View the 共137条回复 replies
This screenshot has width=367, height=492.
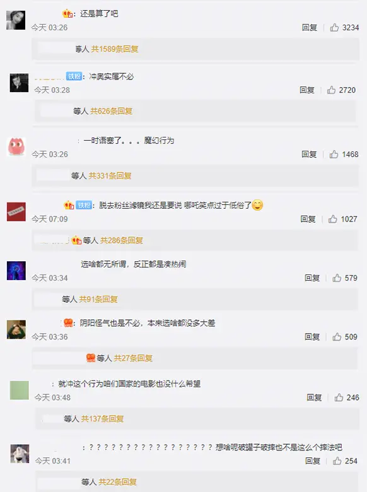click(x=102, y=419)
